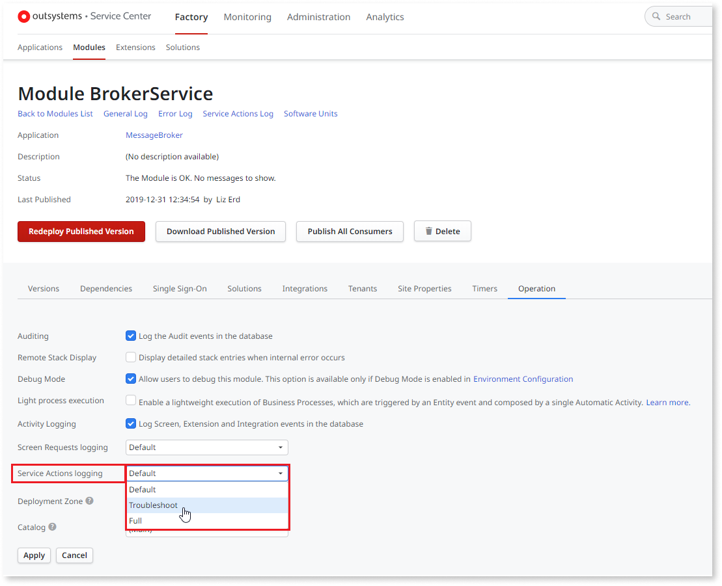Click the Redeploy Published Version button
This screenshot has width=722, height=586.
[81, 231]
